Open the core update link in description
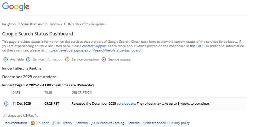This screenshot has height=127, width=259. 126,104
